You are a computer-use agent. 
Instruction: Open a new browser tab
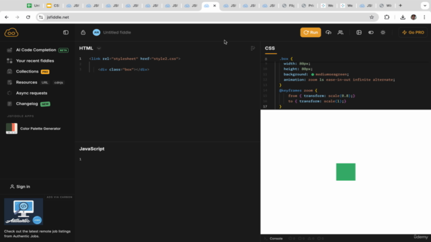tap(400, 5)
